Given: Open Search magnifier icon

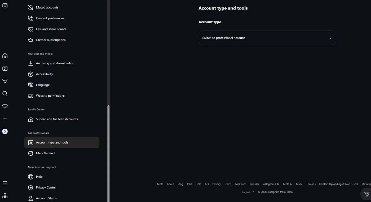Looking at the screenshot, I should tap(5, 94).
